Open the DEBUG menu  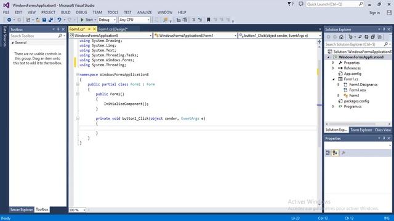[81, 12]
